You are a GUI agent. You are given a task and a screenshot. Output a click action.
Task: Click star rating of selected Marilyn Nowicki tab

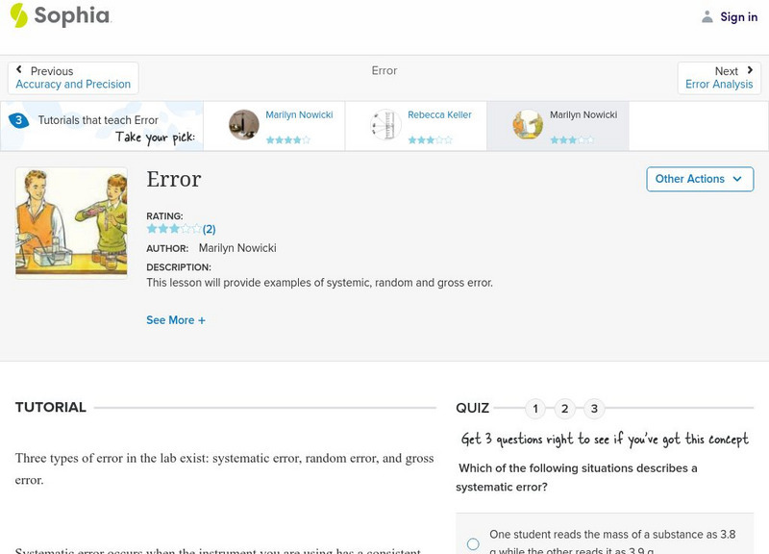[572, 140]
